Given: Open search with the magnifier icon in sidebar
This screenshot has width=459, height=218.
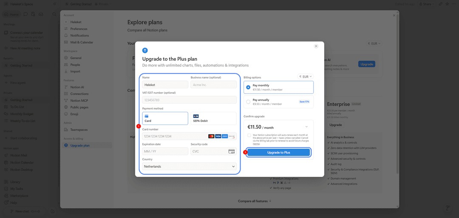Looking at the screenshot, I should tap(54, 14).
